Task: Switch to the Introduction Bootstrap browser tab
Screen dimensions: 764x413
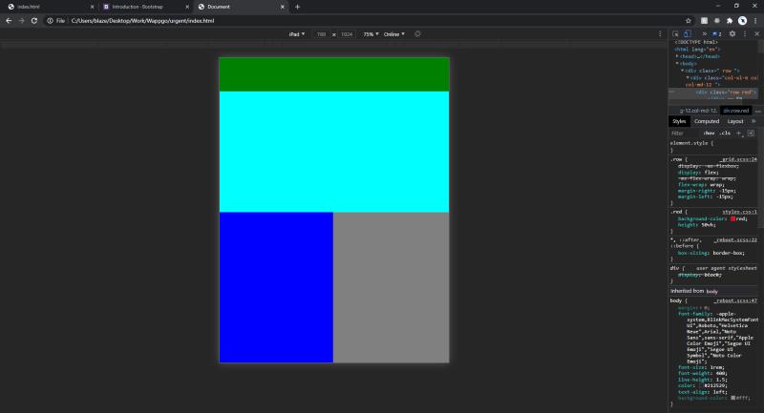Action: (x=137, y=7)
